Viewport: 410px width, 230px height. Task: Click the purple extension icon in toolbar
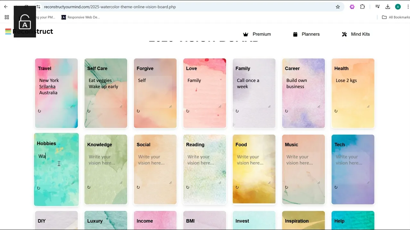point(352,7)
